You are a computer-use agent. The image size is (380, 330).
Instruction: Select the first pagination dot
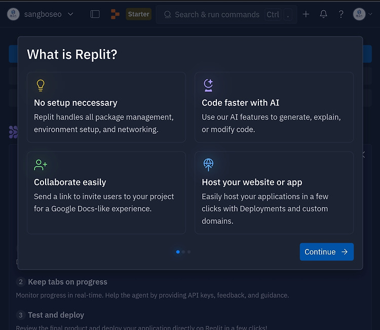coord(178,252)
